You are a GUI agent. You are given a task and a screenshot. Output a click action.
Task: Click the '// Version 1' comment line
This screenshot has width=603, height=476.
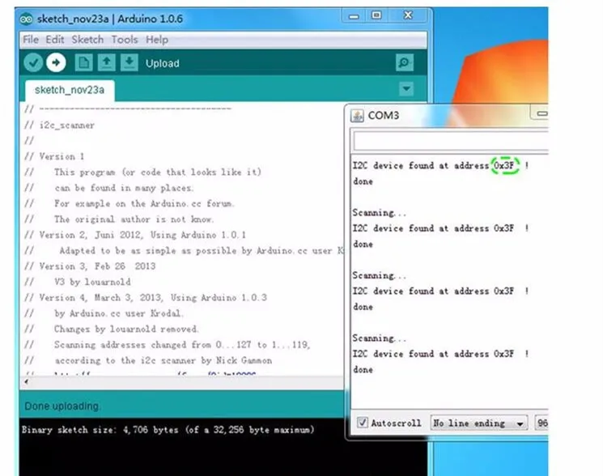click(54, 156)
